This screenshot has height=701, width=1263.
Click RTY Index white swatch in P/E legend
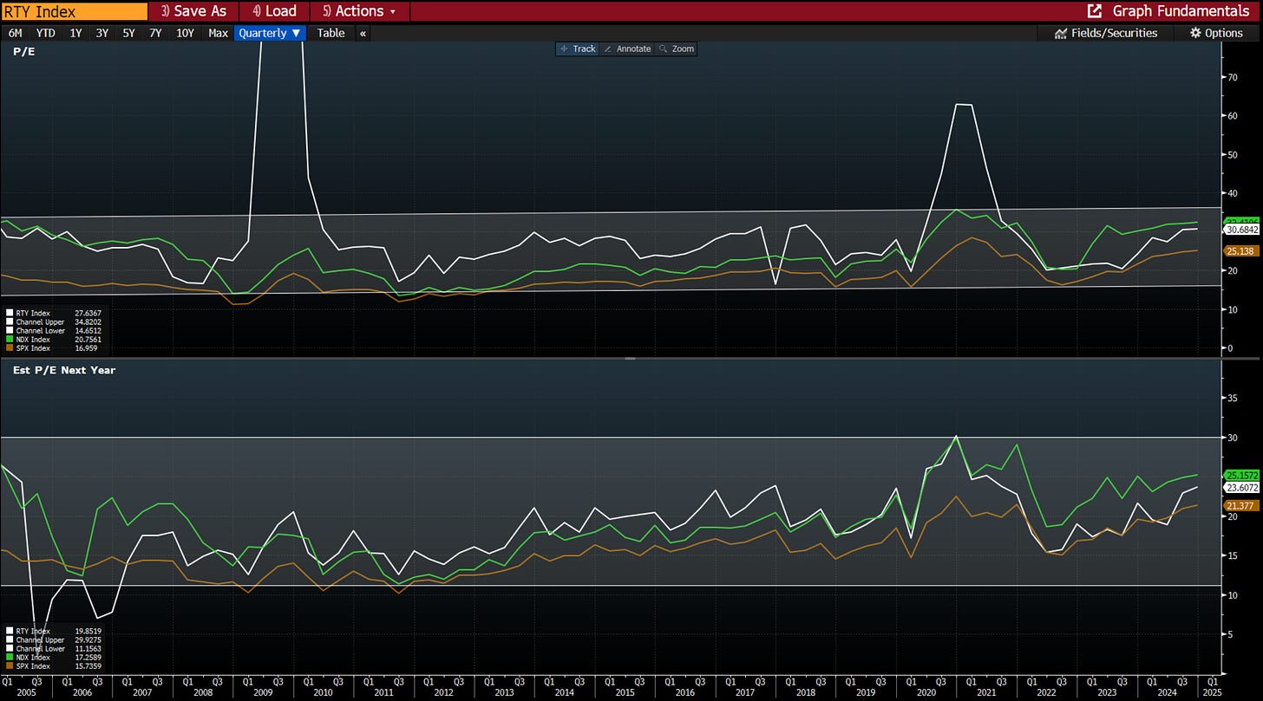point(9,314)
